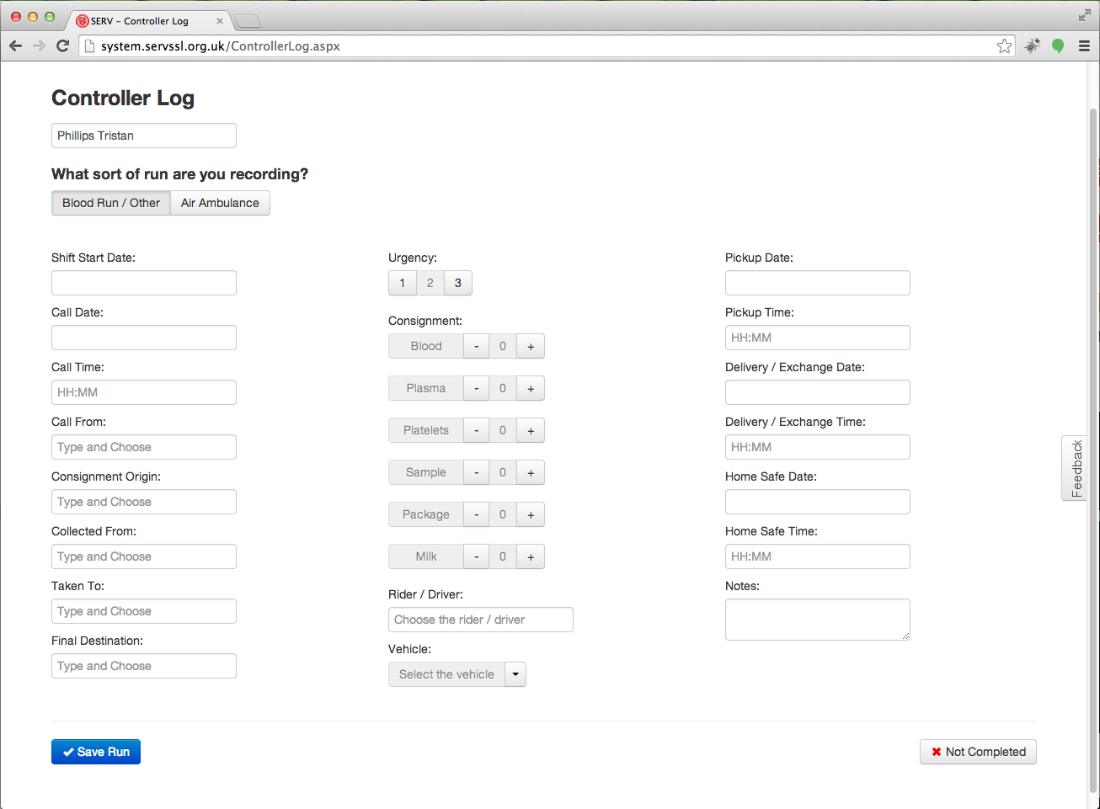Switch to Air Ambulance run type

point(220,203)
